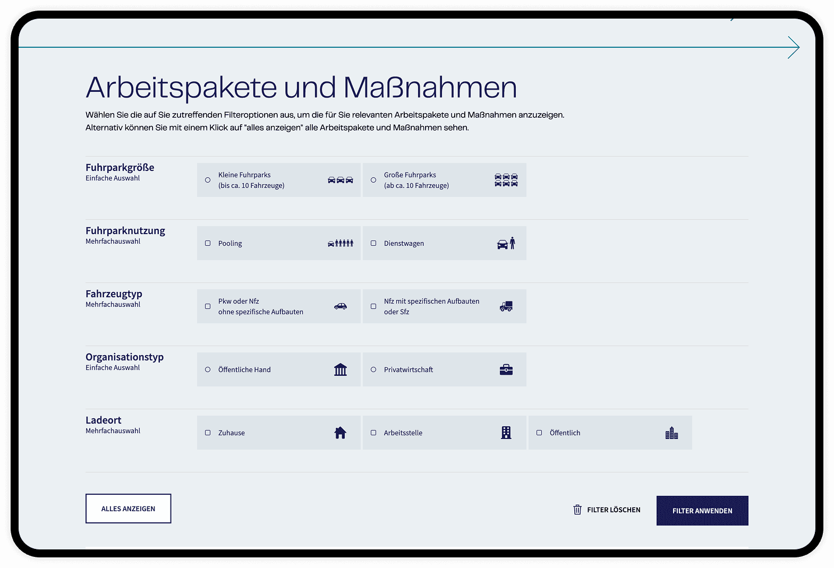
Task: Check the Pooling checkbox
Action: pyautogui.click(x=208, y=243)
